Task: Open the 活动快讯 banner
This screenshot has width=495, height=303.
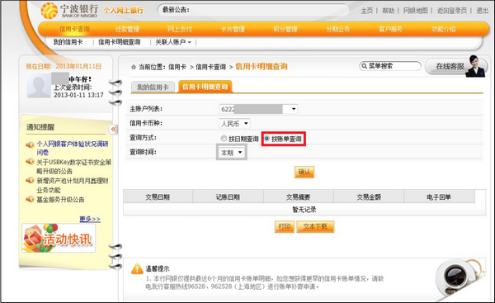Action: tap(59, 238)
